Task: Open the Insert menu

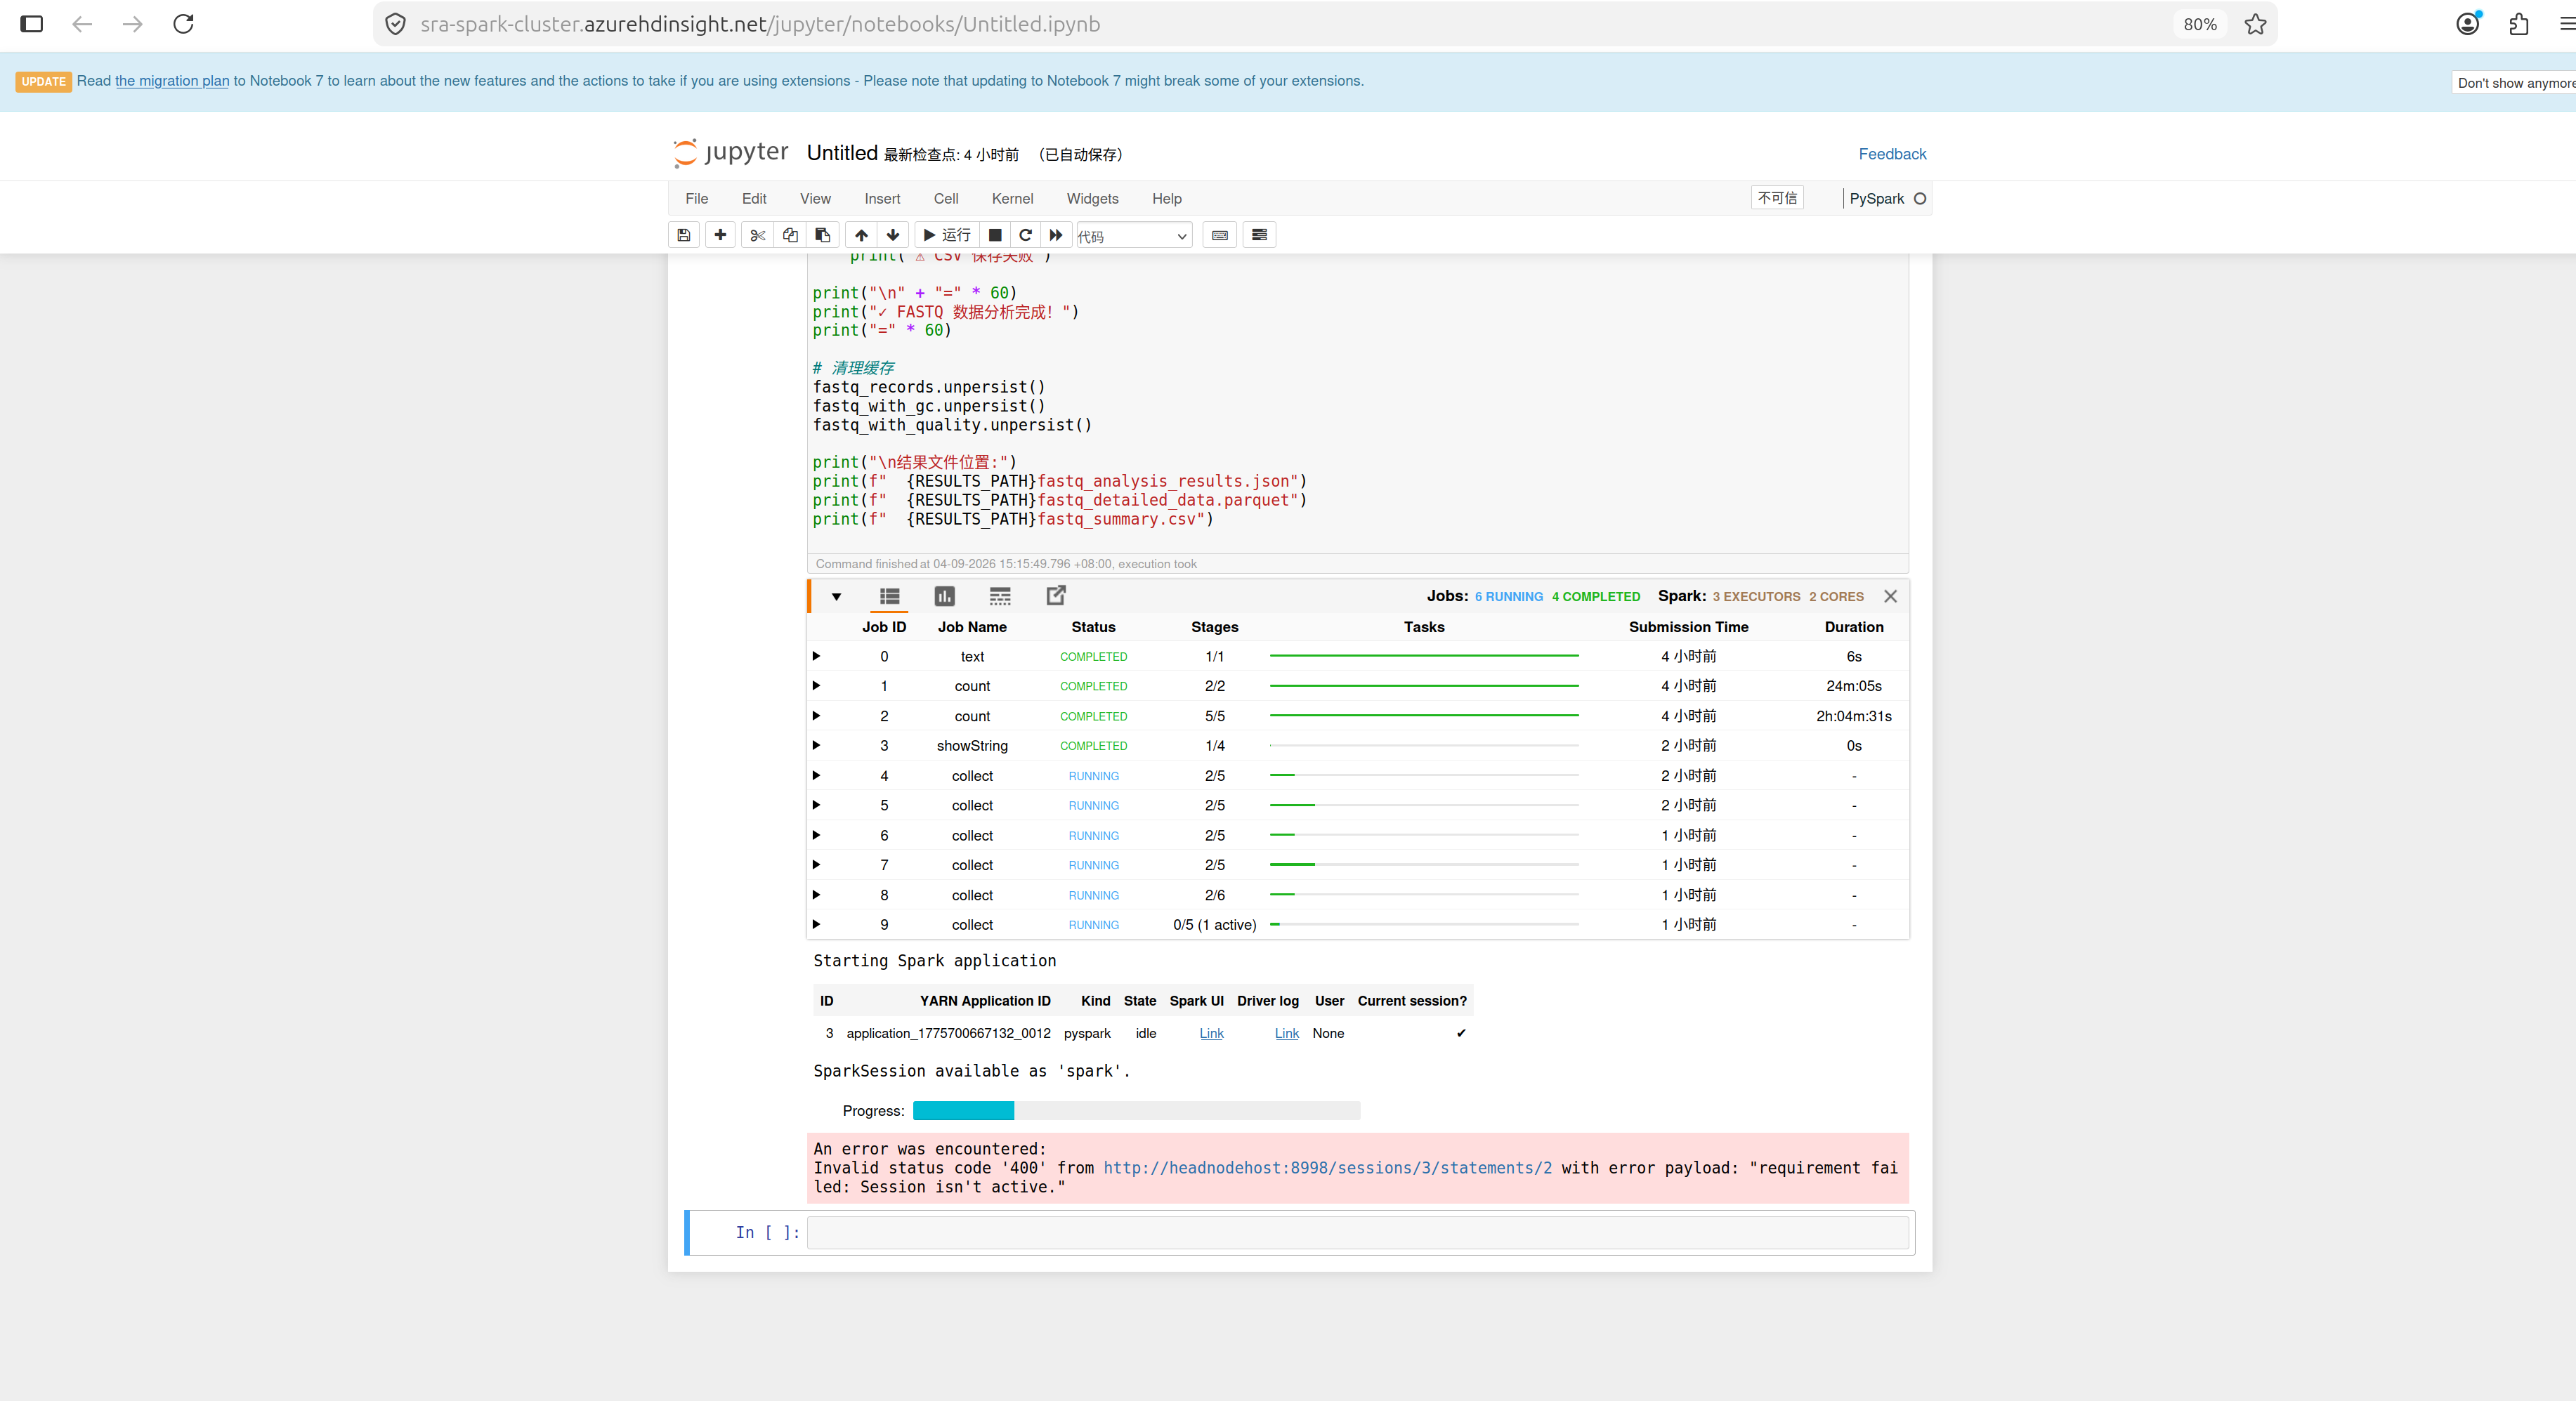Action: coord(882,199)
